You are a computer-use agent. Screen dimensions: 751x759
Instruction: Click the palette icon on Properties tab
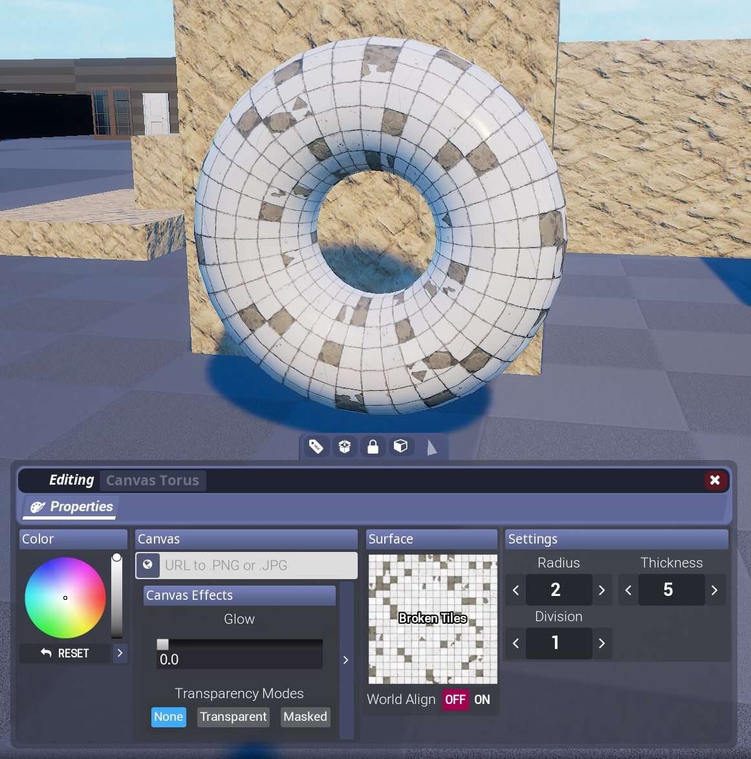38,507
